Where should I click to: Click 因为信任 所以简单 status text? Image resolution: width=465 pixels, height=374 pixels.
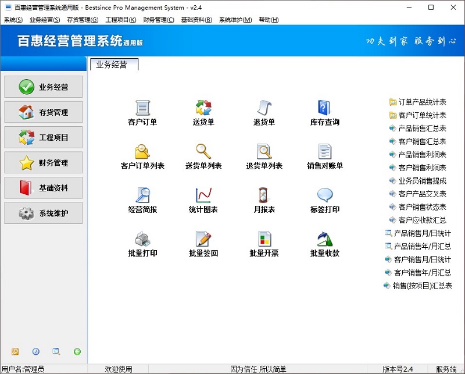(x=258, y=369)
